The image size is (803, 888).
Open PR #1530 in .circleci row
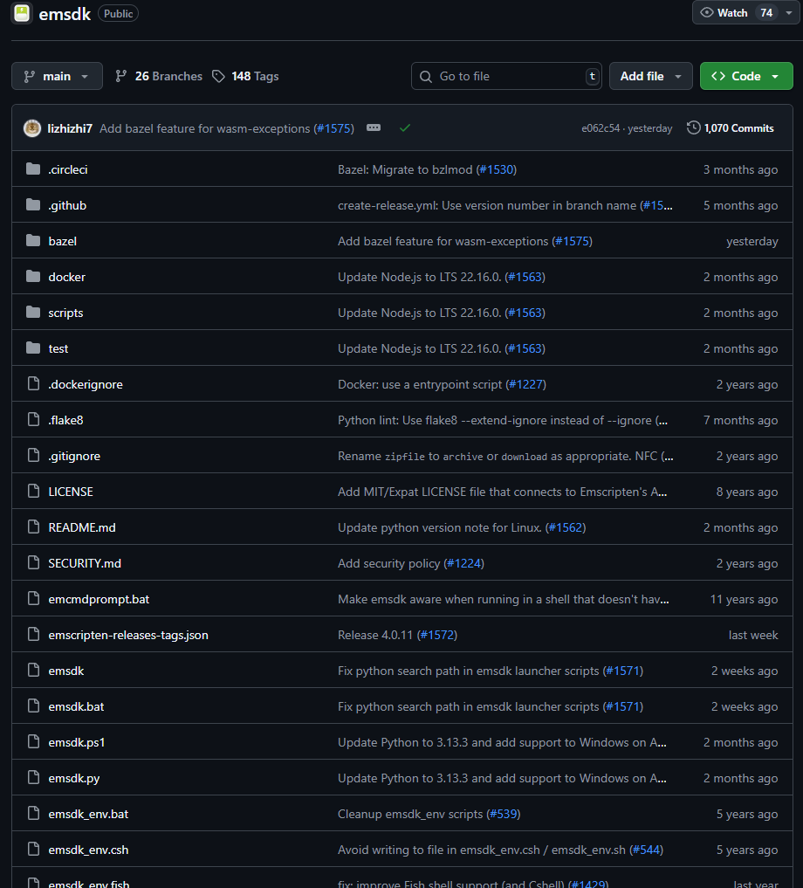(497, 169)
